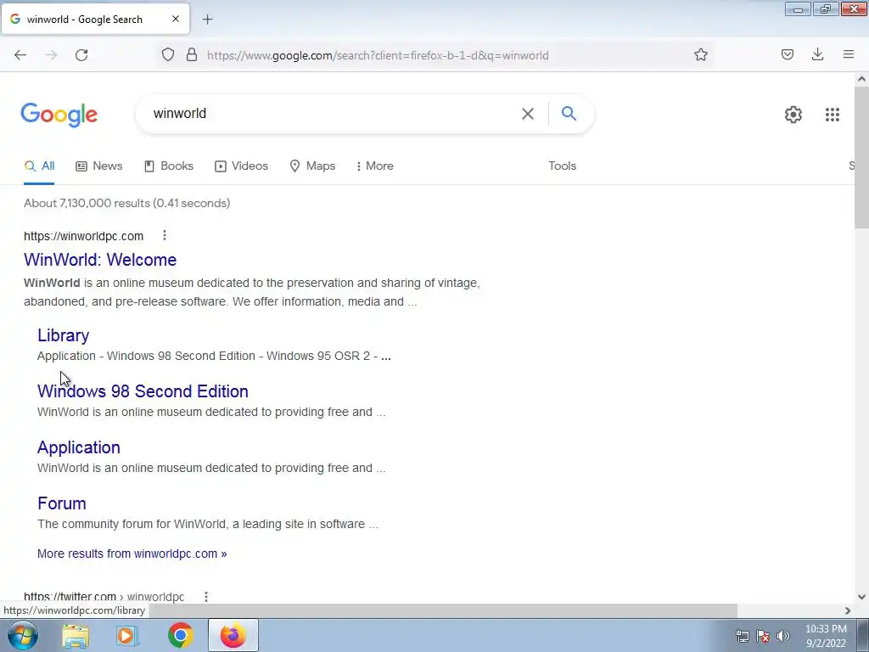Expand the More search categories menu
869x652 pixels.
[374, 166]
